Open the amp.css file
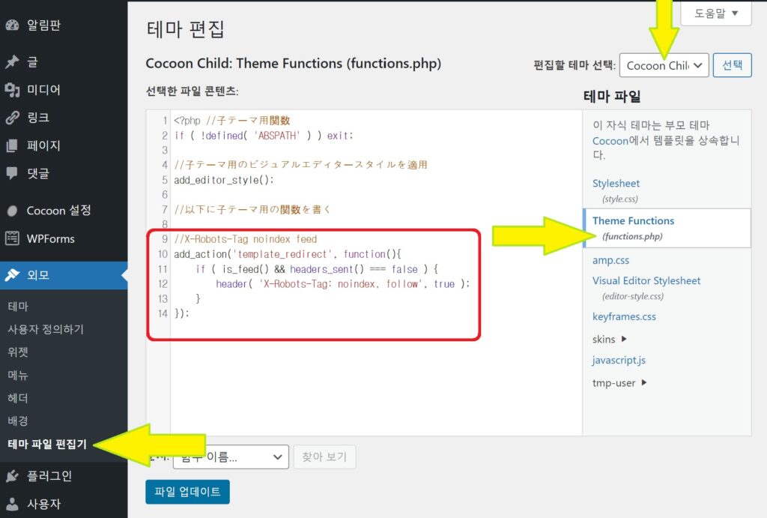767x518 pixels. [610, 260]
